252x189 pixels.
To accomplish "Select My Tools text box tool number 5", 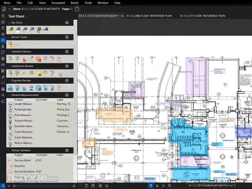I will (39, 30).
